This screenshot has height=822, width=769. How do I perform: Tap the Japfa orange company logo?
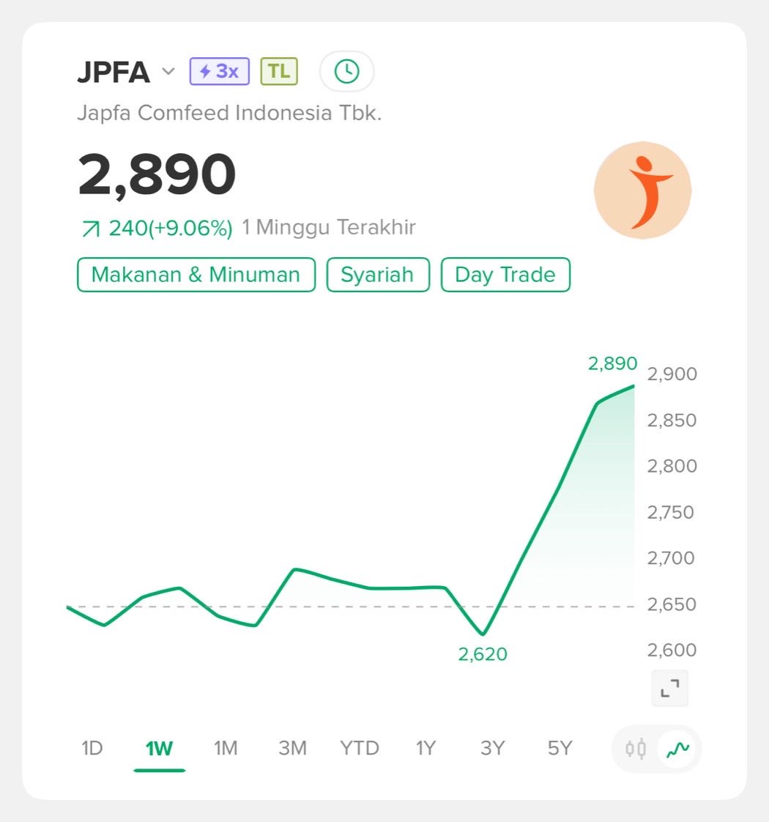(642, 190)
